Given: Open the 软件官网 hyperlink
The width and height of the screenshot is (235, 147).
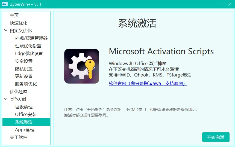Looking at the screenshot, I should point(148,83).
